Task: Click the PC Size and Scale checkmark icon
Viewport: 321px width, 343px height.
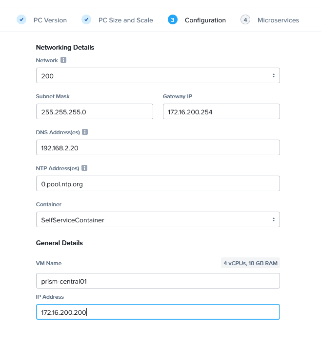Action: tap(86, 19)
